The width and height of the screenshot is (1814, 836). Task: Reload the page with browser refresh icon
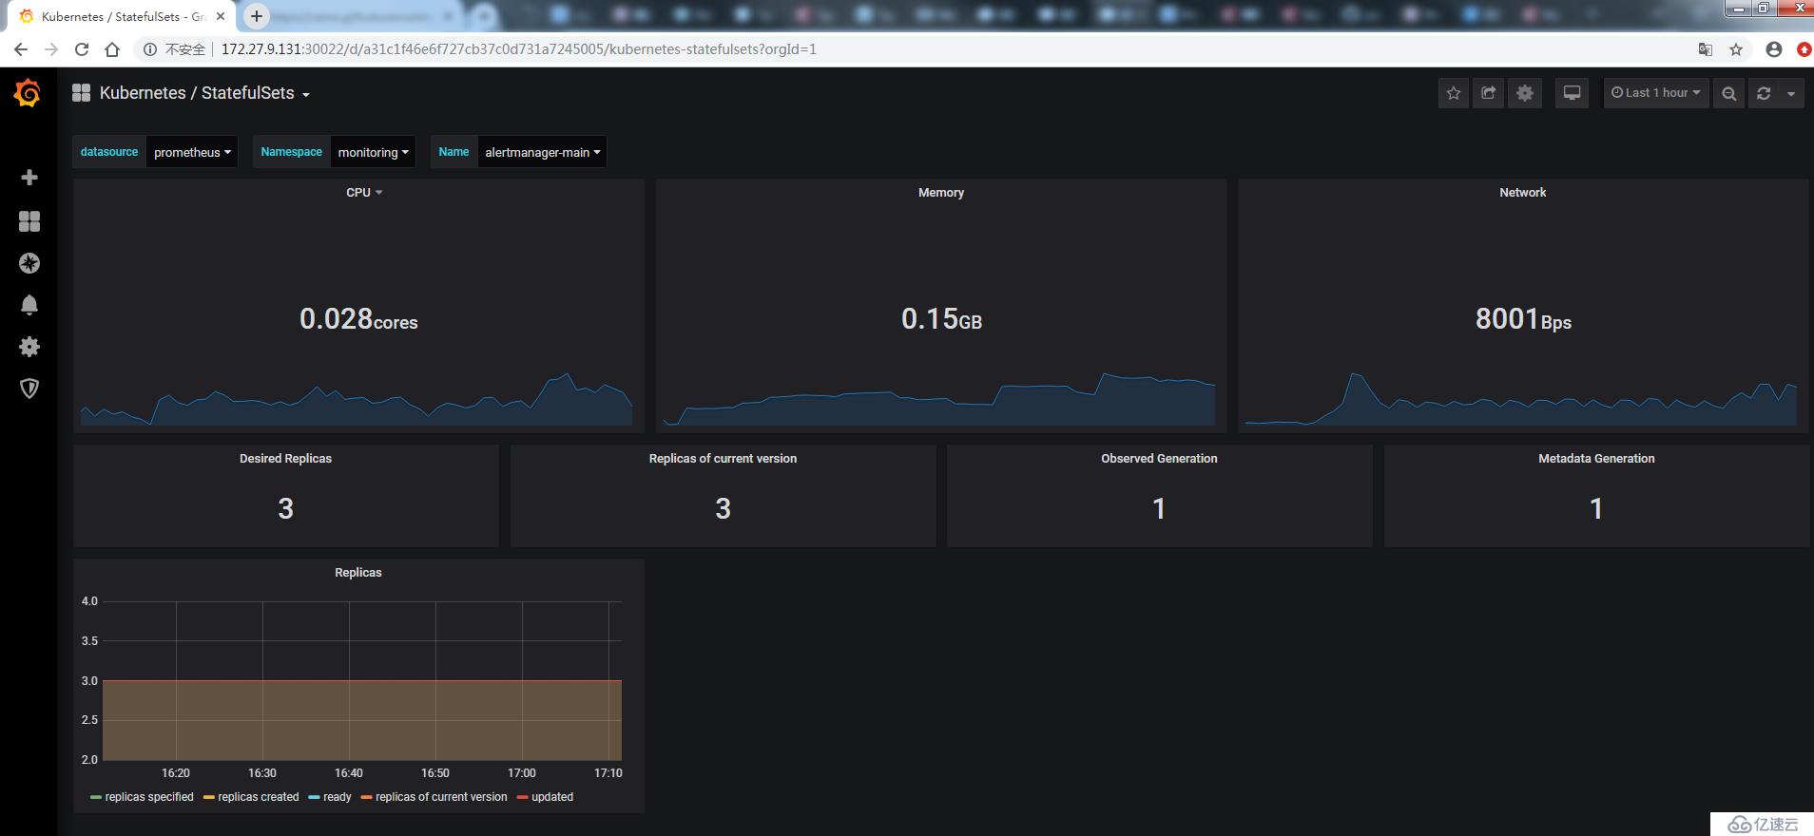tap(82, 49)
